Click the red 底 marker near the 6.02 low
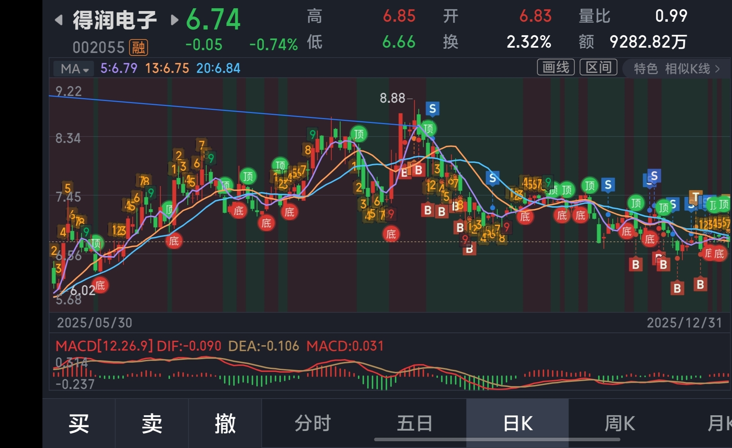Image resolution: width=732 pixels, height=448 pixels. (x=100, y=286)
